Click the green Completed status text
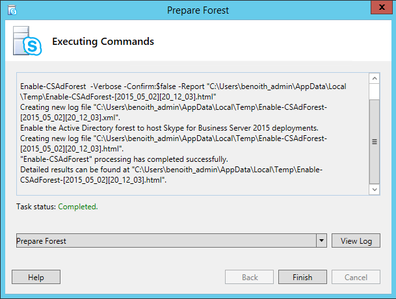Image resolution: width=396 pixels, height=299 pixels. [x=78, y=207]
